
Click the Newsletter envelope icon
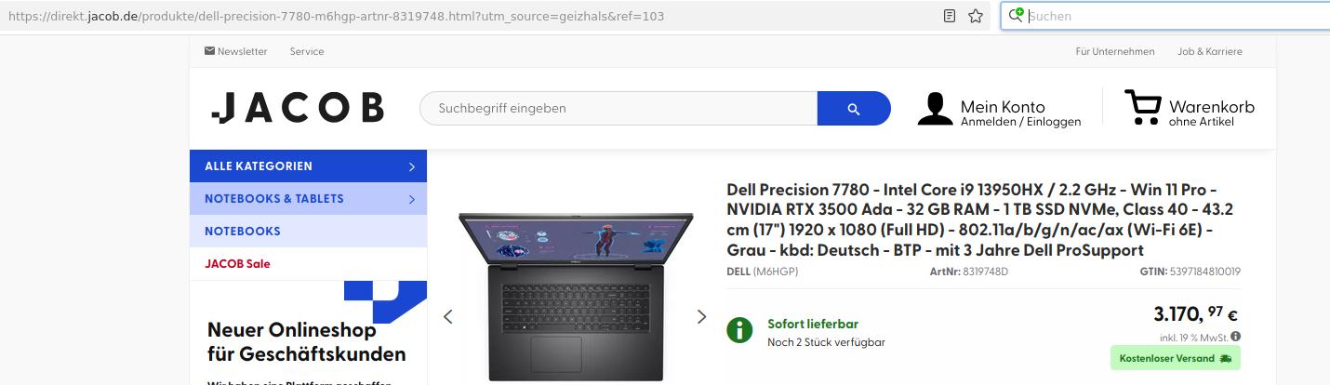point(209,51)
